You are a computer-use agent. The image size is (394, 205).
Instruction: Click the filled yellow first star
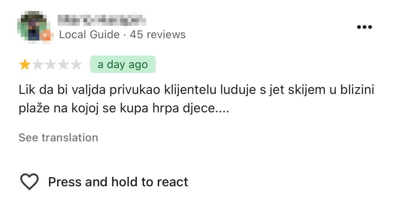pos(25,64)
